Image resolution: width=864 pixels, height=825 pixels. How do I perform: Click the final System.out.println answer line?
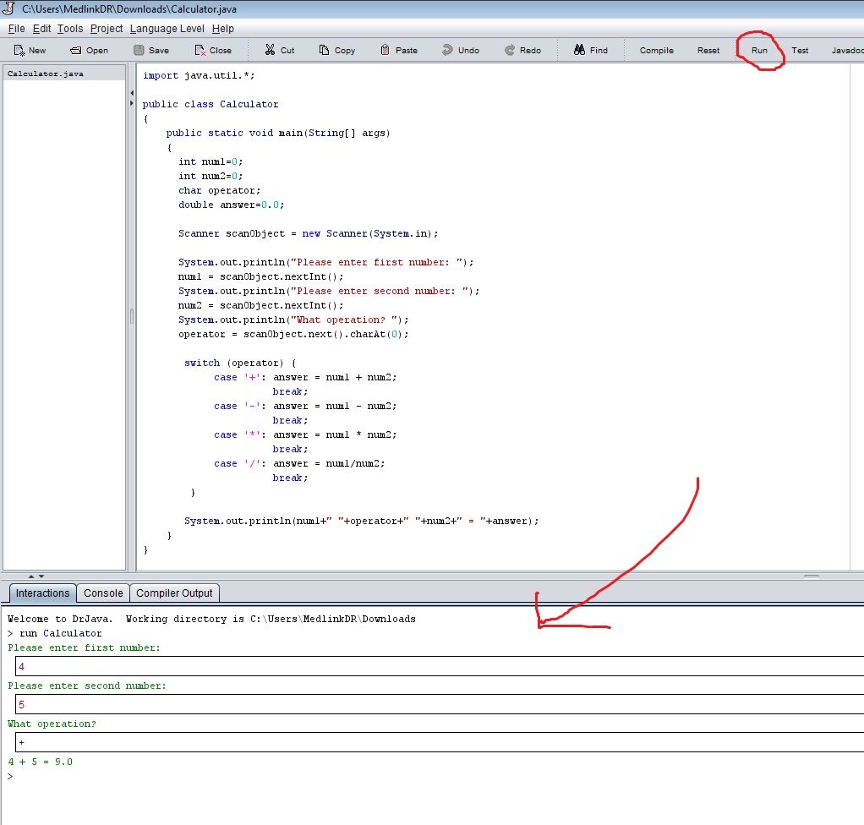pyautogui.click(x=362, y=521)
